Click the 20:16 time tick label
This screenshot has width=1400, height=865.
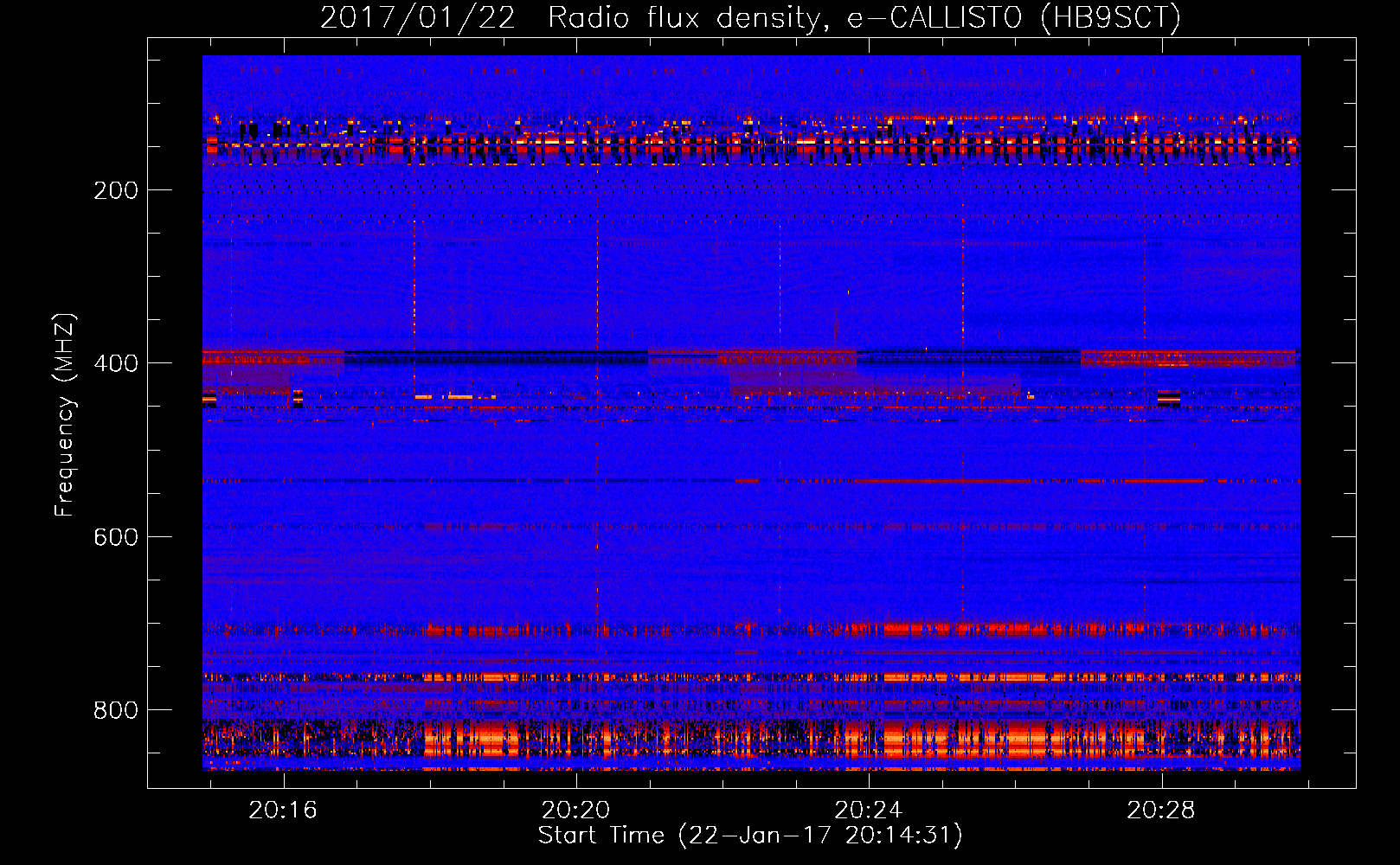[283, 811]
